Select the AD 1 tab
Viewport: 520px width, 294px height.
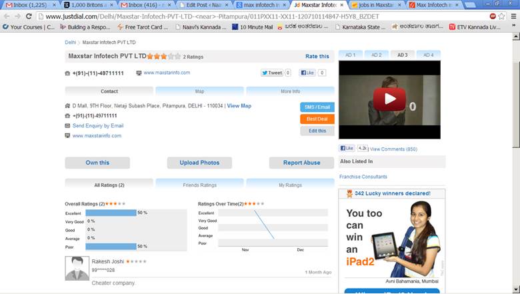(350, 55)
